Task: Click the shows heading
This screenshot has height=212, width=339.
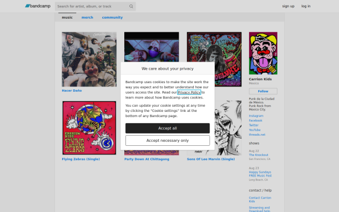Action: coord(254,143)
